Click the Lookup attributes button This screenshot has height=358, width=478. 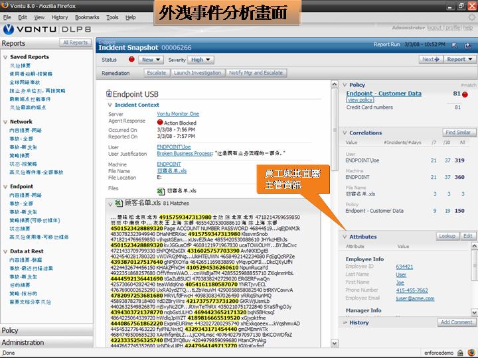[447, 236]
